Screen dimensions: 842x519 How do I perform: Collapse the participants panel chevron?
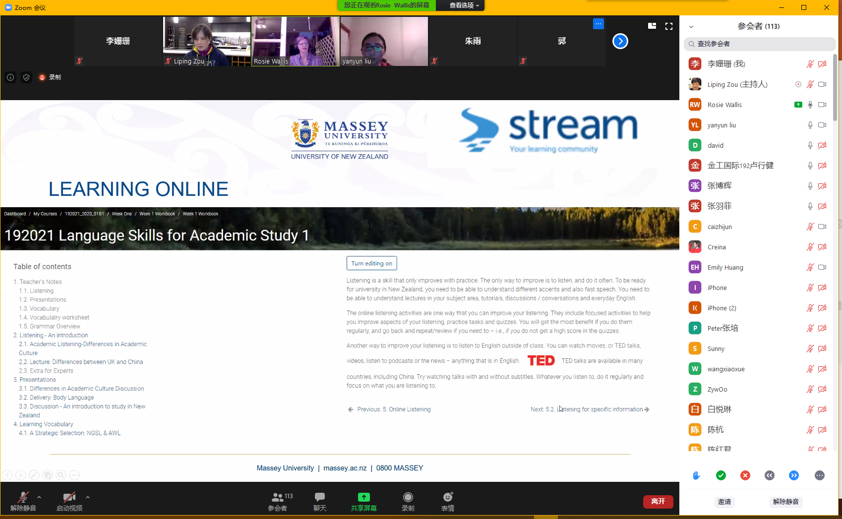coord(691,27)
